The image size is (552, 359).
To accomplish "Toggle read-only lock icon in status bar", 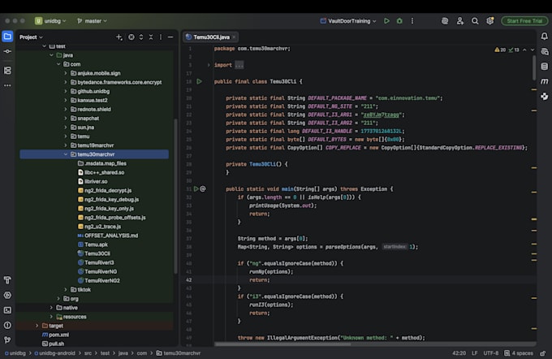I will click(x=543, y=353).
